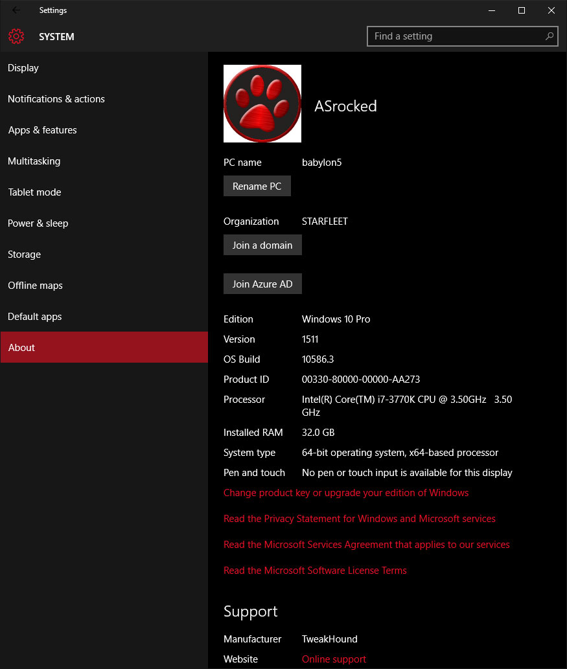Screen dimensions: 567x669
Task: Click the Windows 10 Pro edition value
Action: [336, 319]
